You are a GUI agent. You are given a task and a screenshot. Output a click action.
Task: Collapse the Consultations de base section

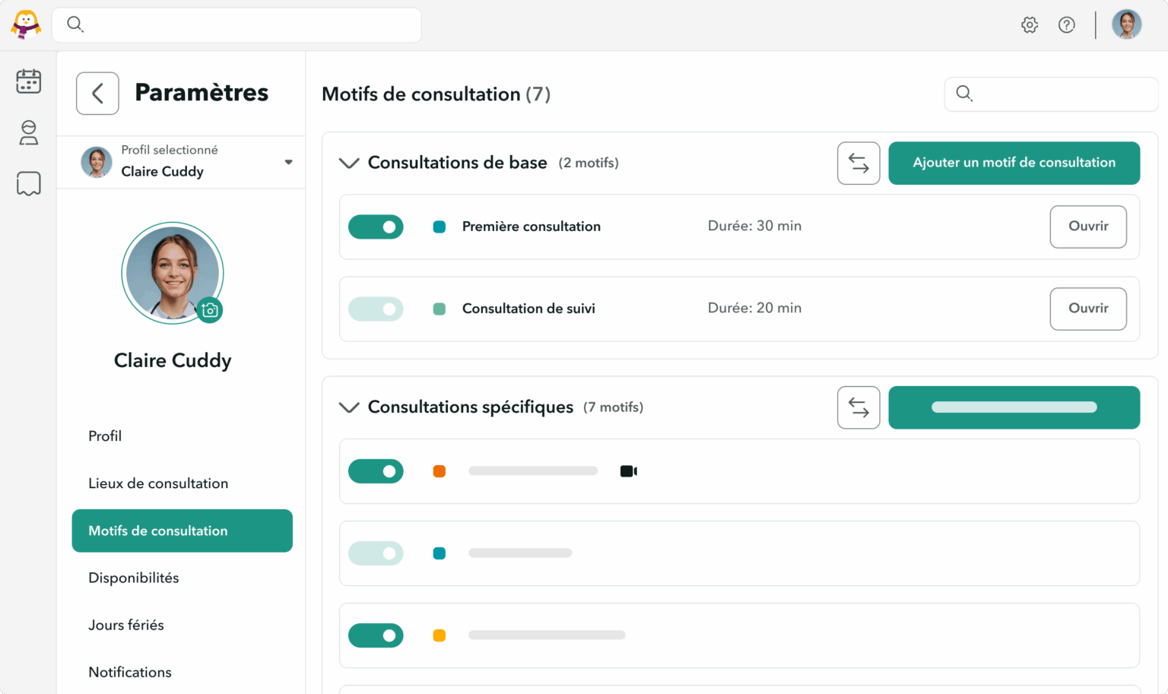349,163
